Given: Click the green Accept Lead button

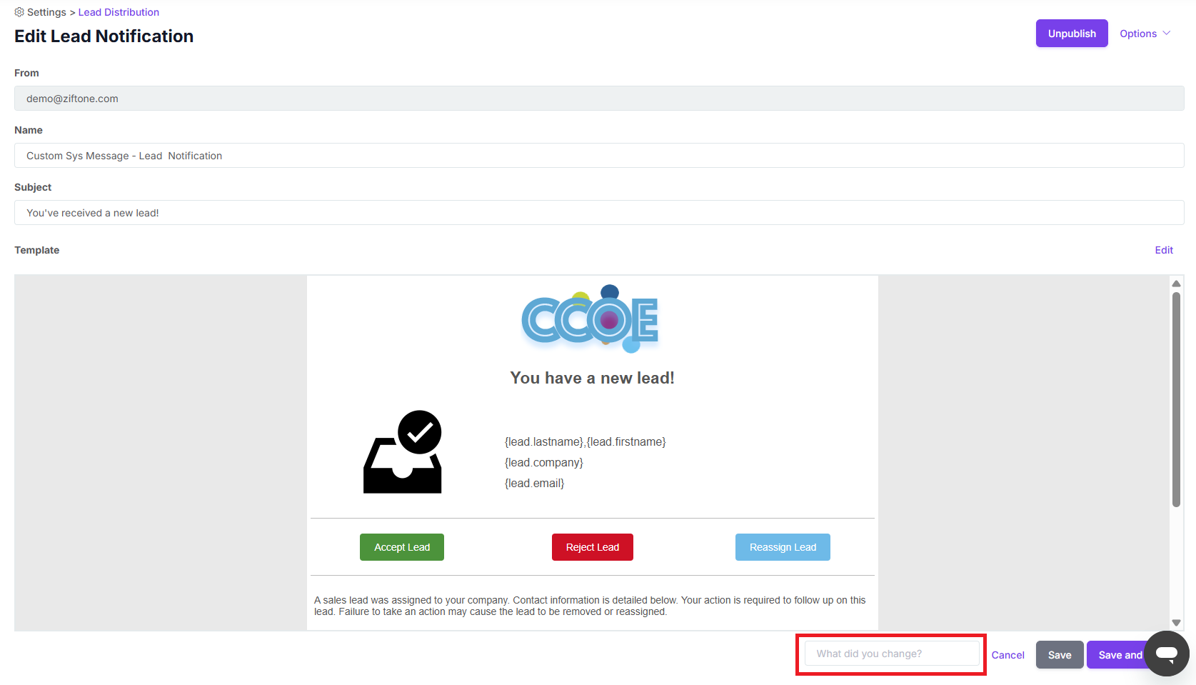Looking at the screenshot, I should pos(402,547).
